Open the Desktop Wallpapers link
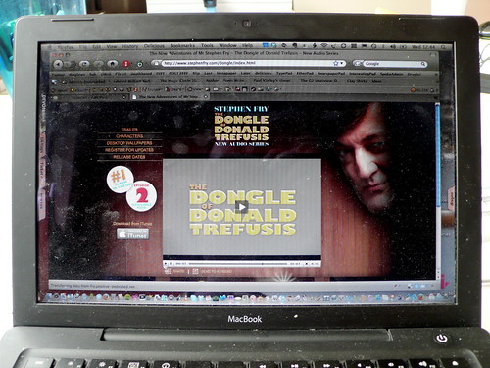This screenshot has height=368, width=490. pos(129,143)
